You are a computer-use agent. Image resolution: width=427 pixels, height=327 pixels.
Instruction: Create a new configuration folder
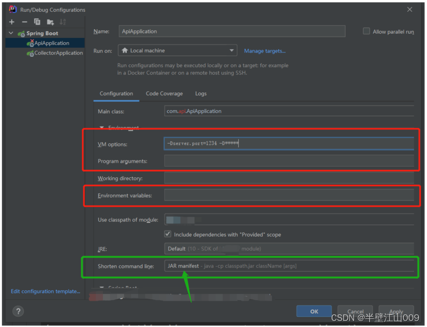[x=50, y=22]
